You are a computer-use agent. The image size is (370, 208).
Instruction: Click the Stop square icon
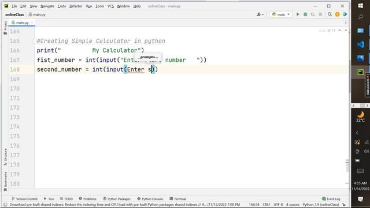(x=320, y=14)
